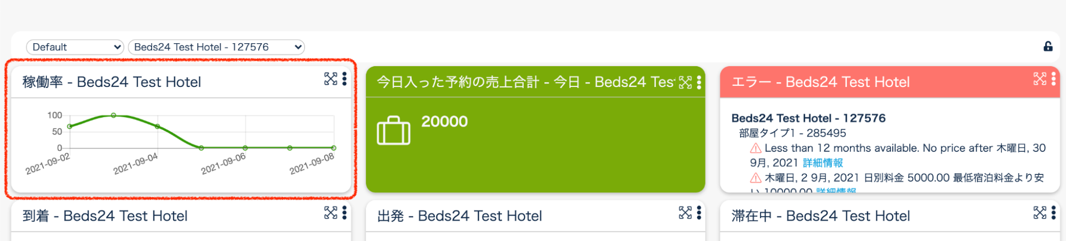Image resolution: width=1066 pixels, height=241 pixels.
Task: Click the 部屋タイプ1 - 285495 entry
Action: [792, 133]
